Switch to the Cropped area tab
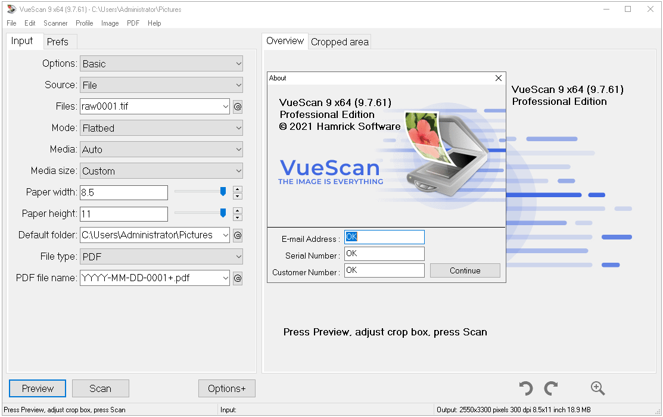 tap(340, 42)
